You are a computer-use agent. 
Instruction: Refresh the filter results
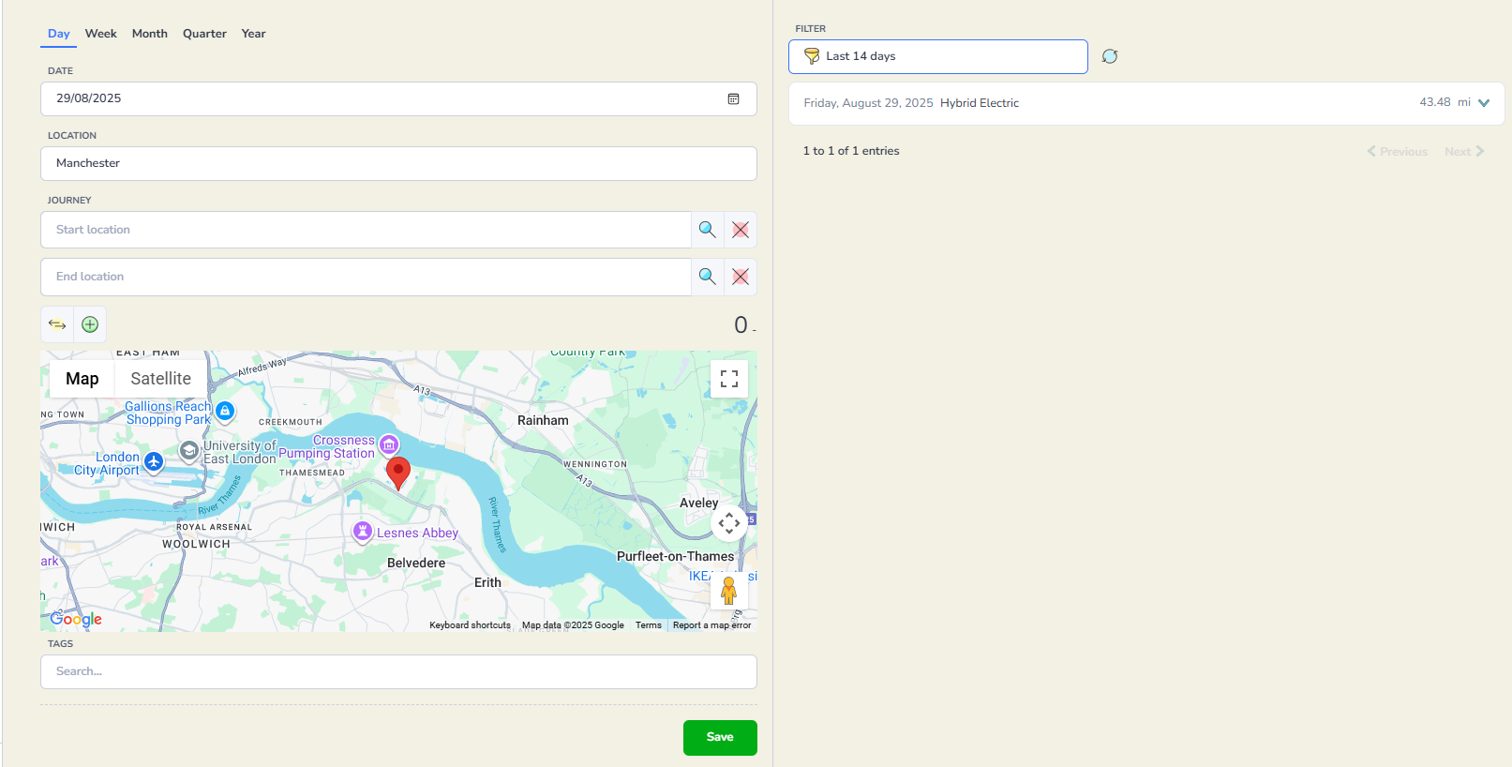point(1110,56)
